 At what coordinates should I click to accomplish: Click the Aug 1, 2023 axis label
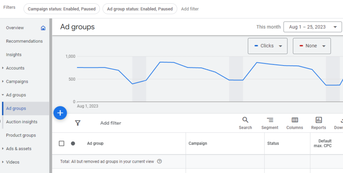click(x=87, y=106)
